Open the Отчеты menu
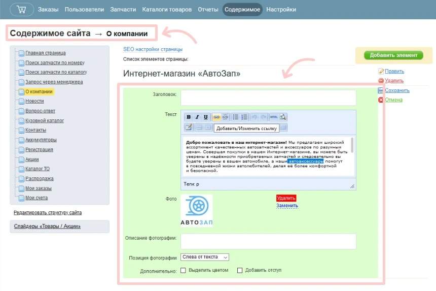Viewport: 436px width, 291px height. click(208, 10)
